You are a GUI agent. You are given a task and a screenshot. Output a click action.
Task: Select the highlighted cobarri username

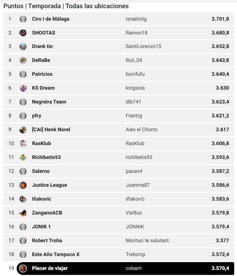point(134,268)
